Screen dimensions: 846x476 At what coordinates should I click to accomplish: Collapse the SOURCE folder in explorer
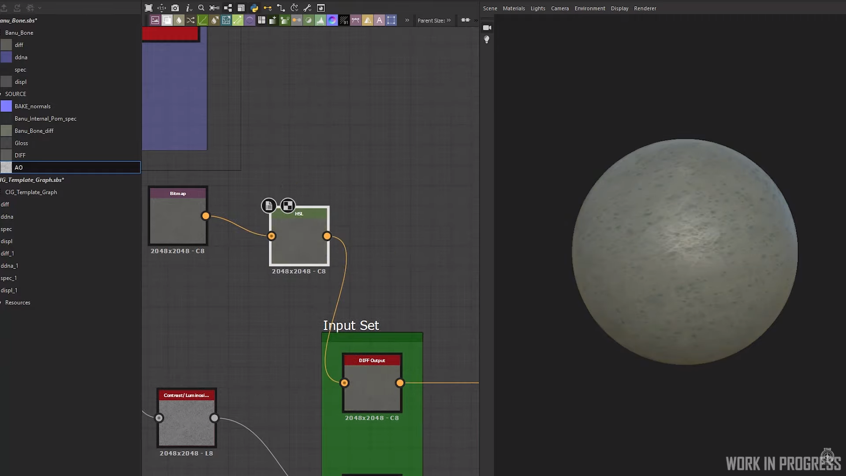(1, 94)
